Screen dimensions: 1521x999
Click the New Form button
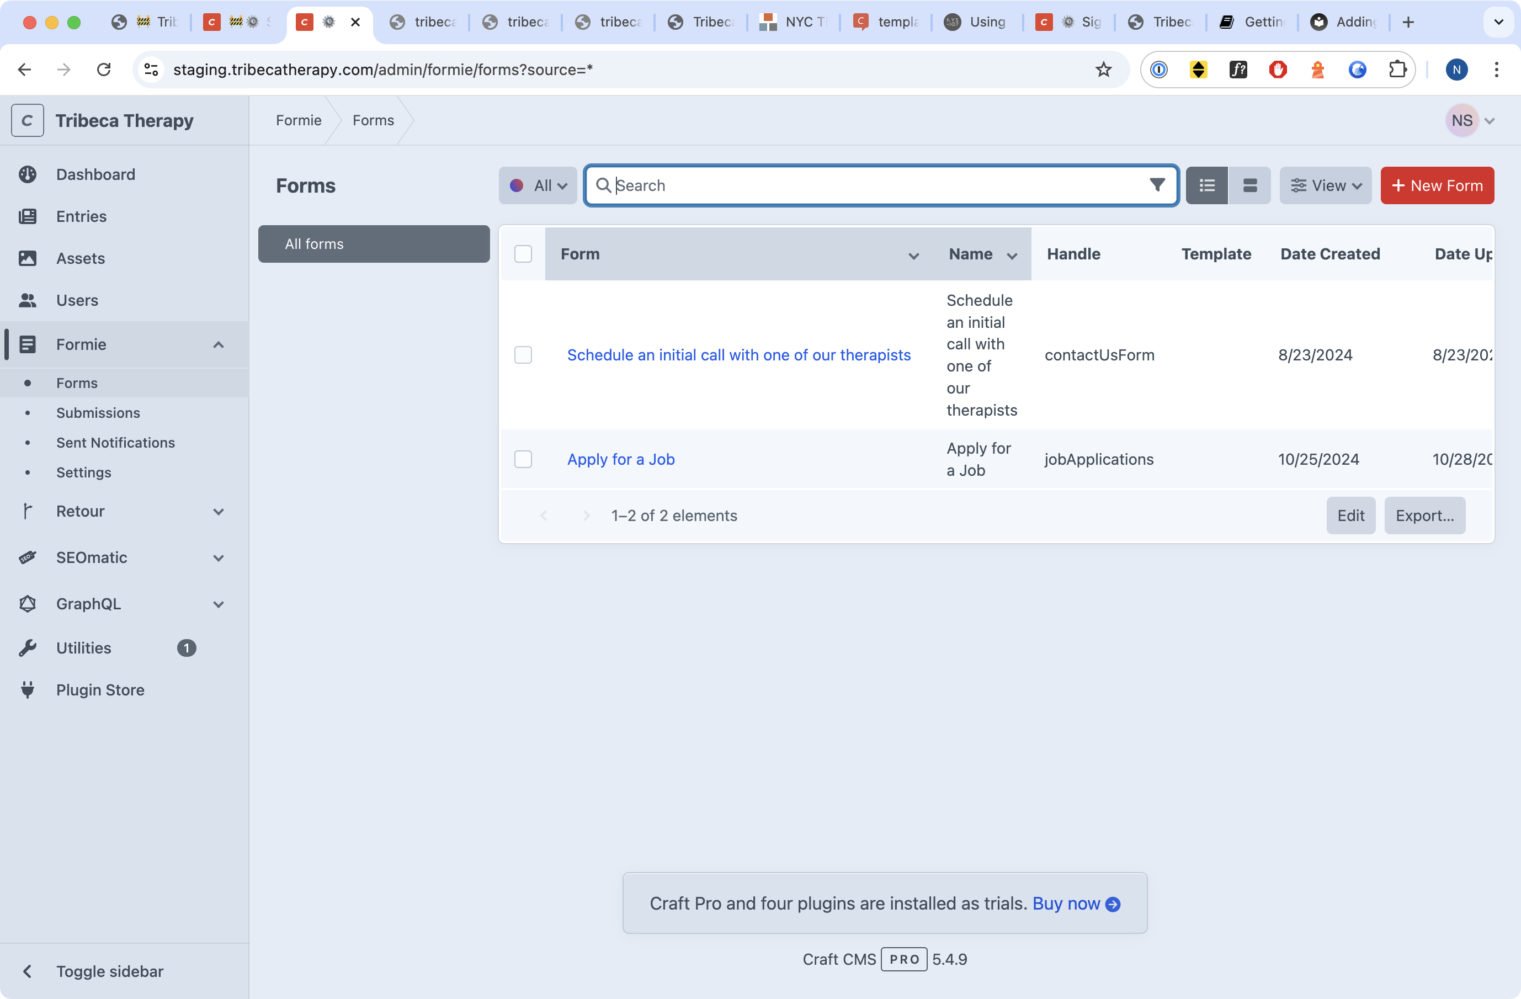click(x=1437, y=185)
